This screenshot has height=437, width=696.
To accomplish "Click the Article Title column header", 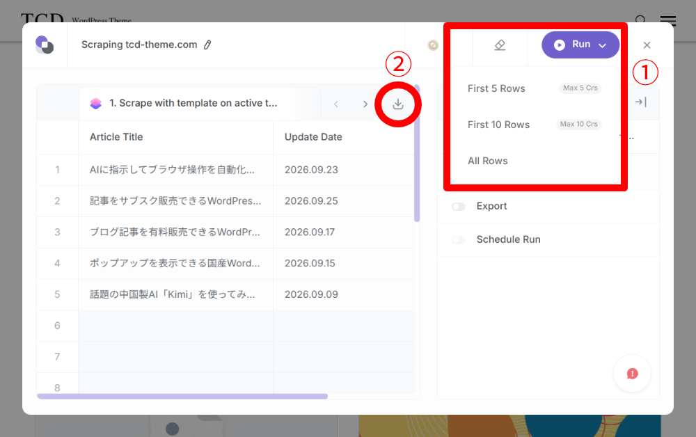I will pos(176,137).
